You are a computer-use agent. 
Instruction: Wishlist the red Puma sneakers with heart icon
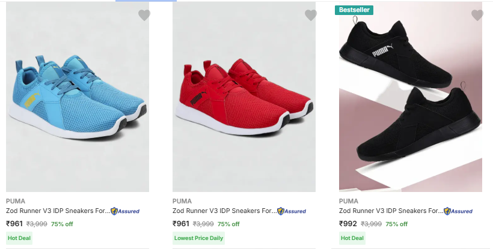pyautogui.click(x=310, y=16)
